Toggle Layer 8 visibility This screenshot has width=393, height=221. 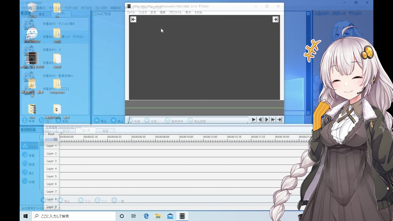coord(52,199)
